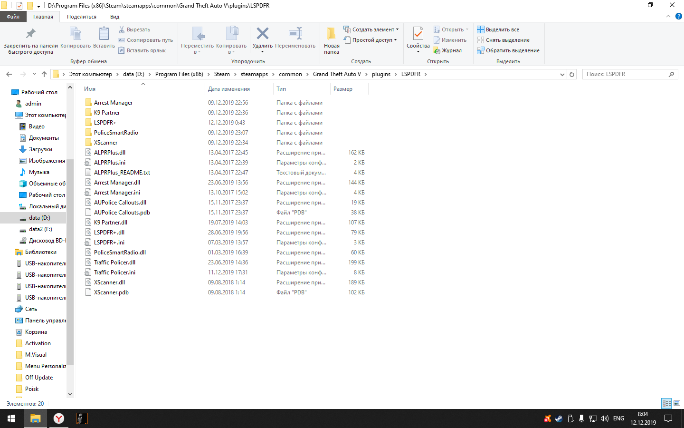Switch to Details view layout icon
684x428 pixels.
tap(666, 403)
